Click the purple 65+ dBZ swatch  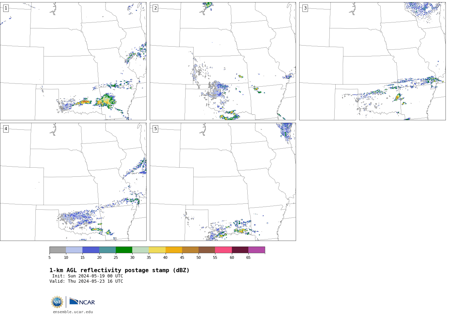coord(256,250)
